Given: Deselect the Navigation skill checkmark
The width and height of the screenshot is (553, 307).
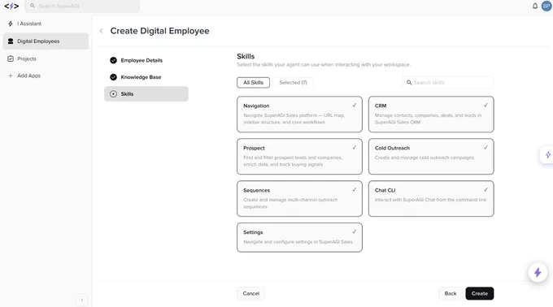Looking at the screenshot, I should coord(354,106).
